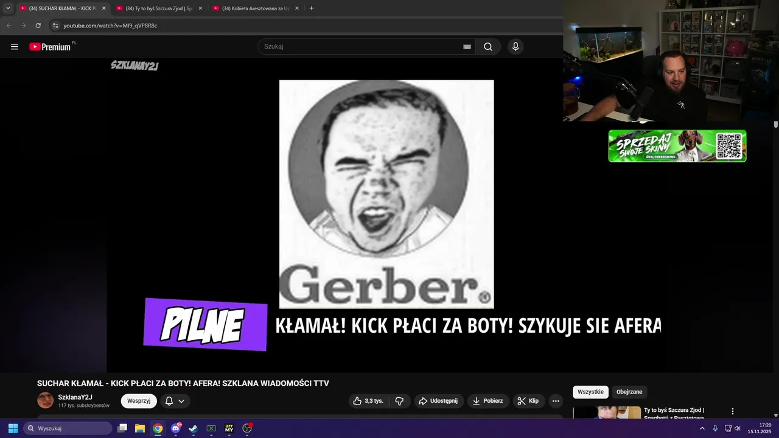
Task: Select the Obejrzane filter chip
Action: pyautogui.click(x=629, y=392)
